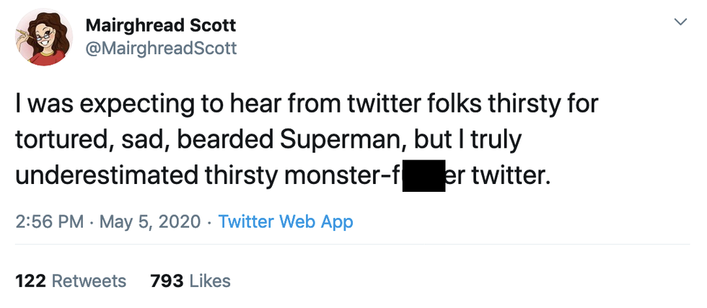Click the black censor box in tweet
The image size is (707, 308).
[x=422, y=176]
